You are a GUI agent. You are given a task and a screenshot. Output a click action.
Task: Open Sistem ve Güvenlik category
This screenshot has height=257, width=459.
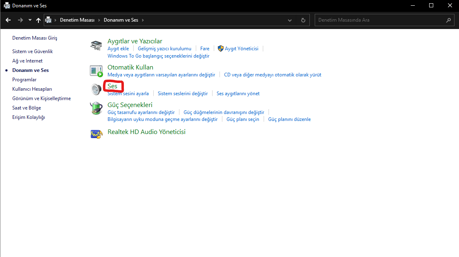pos(32,51)
